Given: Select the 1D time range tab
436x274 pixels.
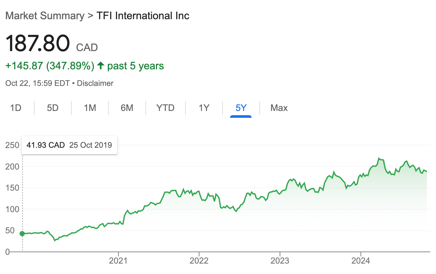Looking at the screenshot, I should (16, 108).
